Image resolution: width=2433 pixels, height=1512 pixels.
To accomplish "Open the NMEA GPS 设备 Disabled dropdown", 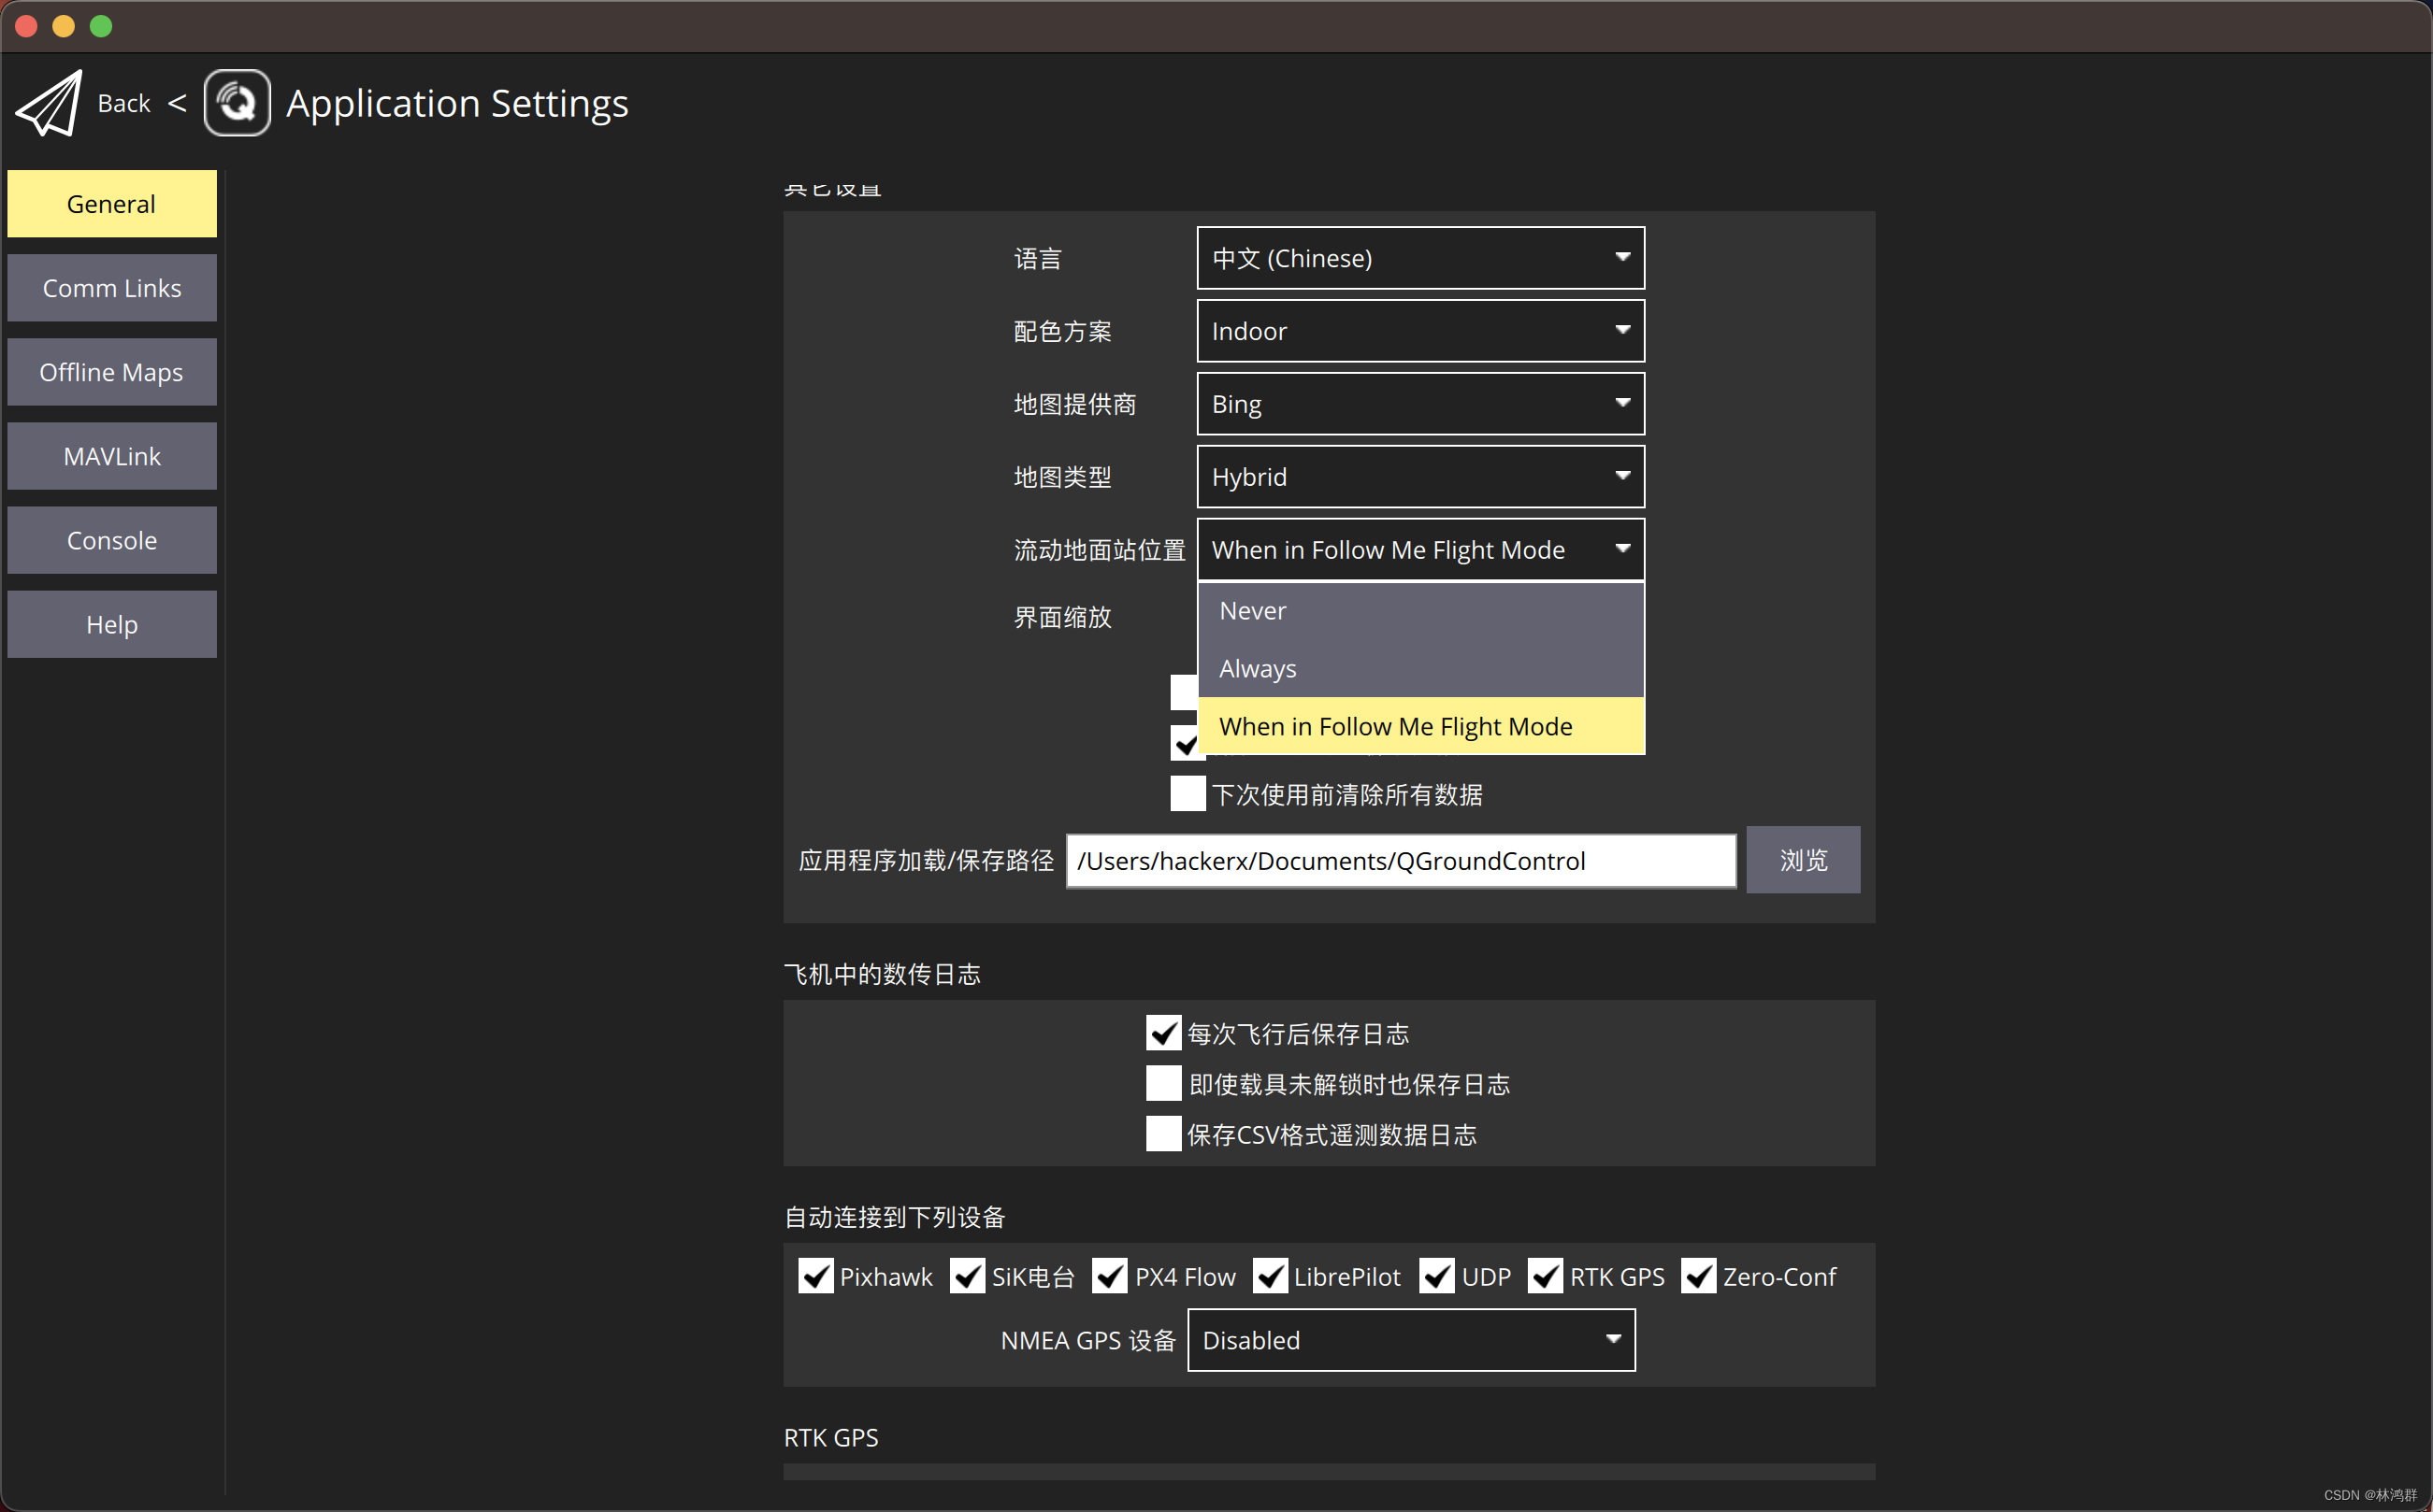I will point(1412,1340).
